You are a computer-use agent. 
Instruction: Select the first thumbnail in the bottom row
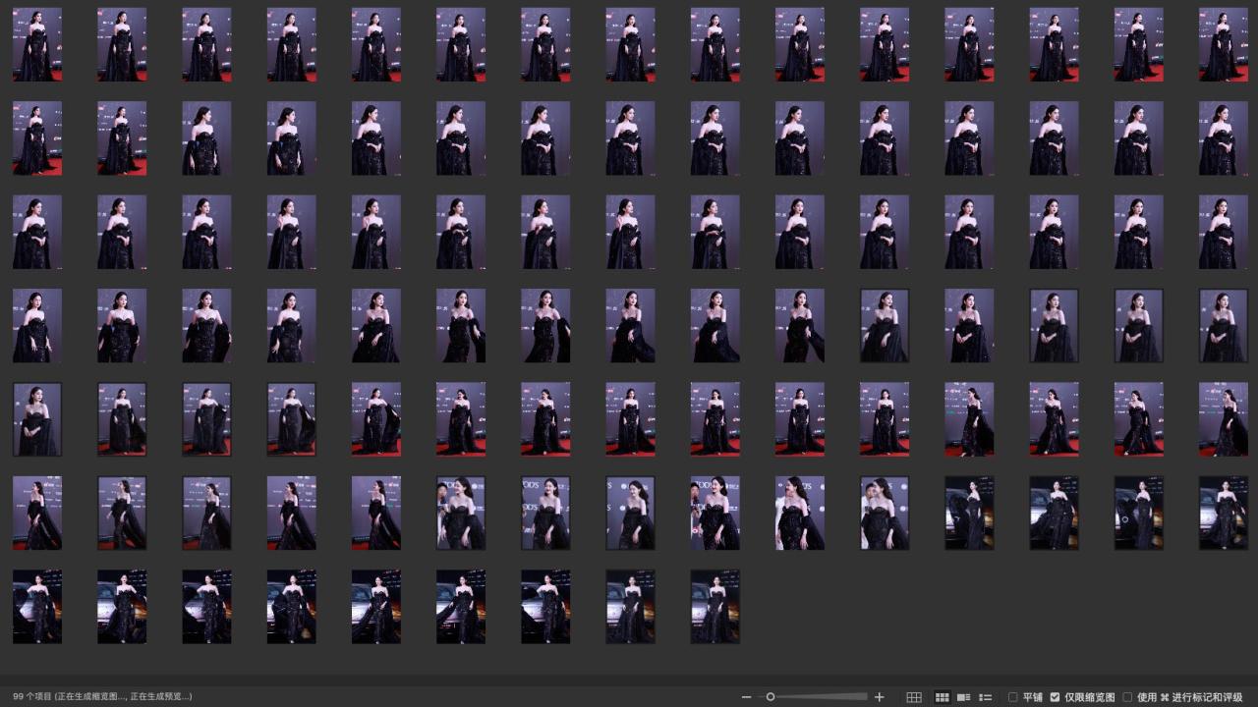37,607
